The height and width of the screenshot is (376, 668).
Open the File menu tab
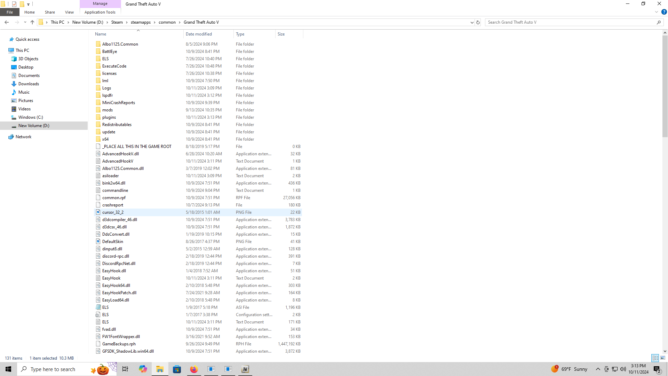coord(10,12)
